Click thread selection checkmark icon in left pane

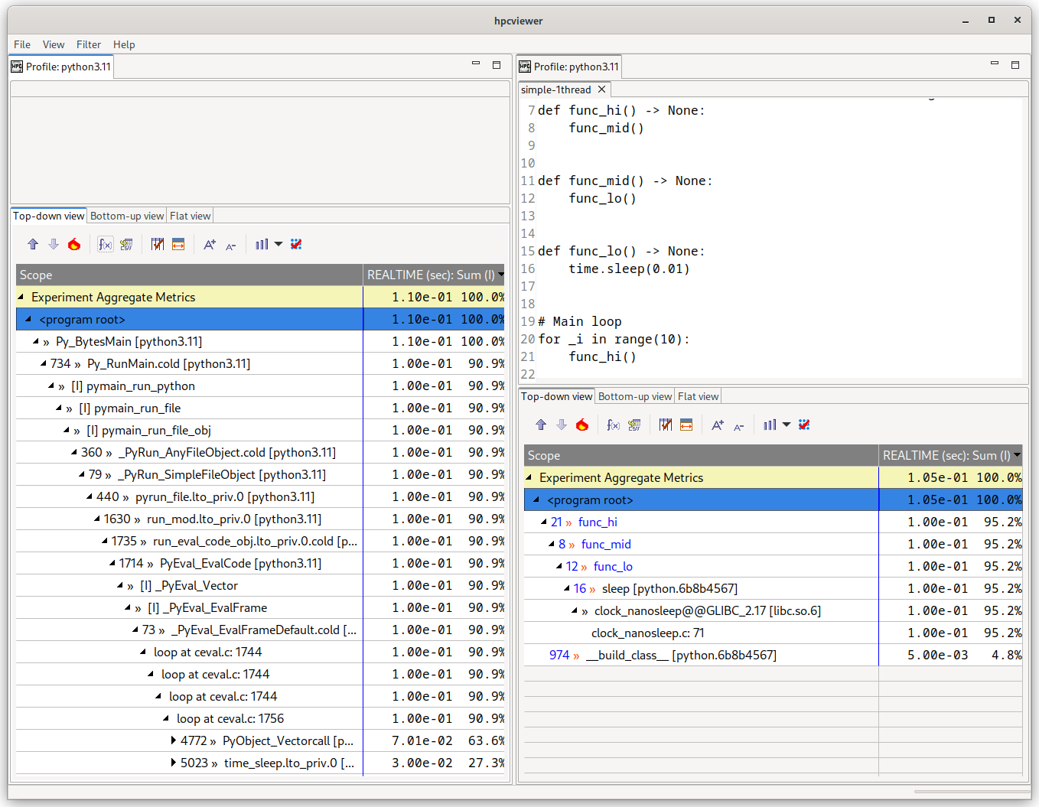[296, 244]
